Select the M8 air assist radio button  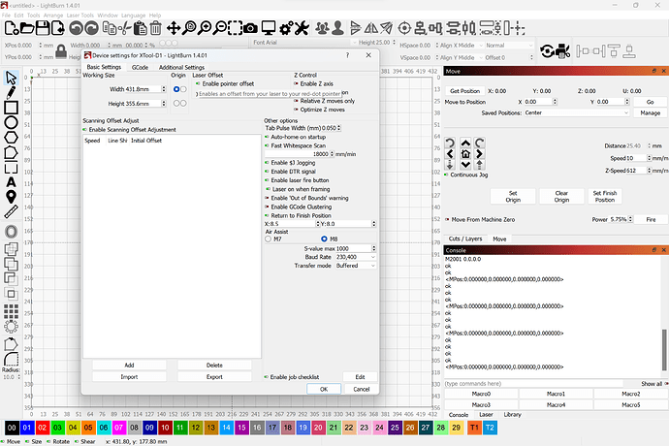click(x=324, y=239)
